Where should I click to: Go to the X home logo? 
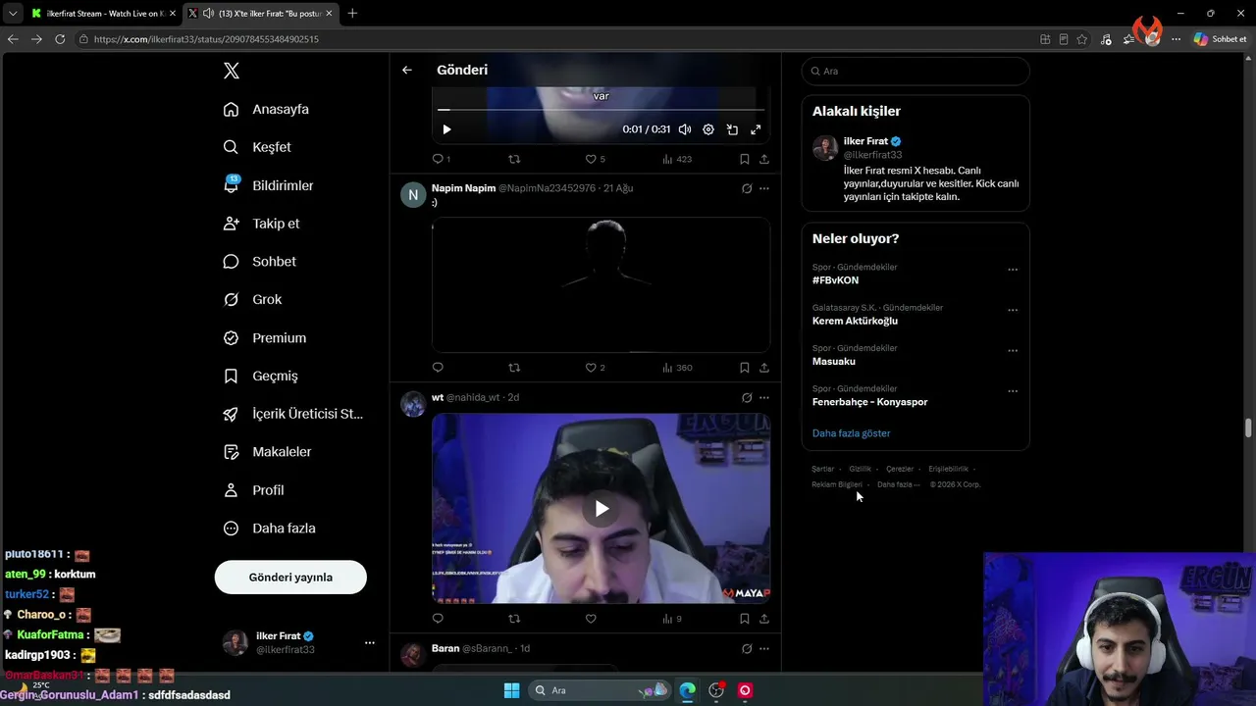click(x=232, y=71)
